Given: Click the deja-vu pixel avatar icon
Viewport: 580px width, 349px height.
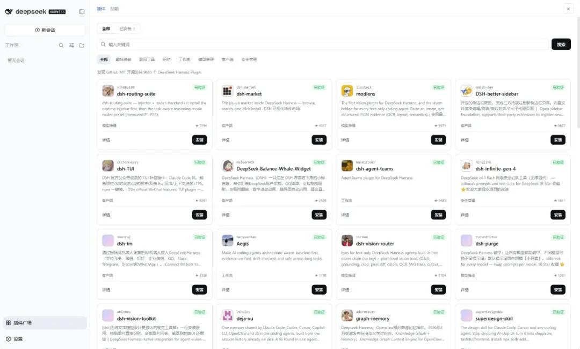Looking at the screenshot, I should tap(228, 315).
